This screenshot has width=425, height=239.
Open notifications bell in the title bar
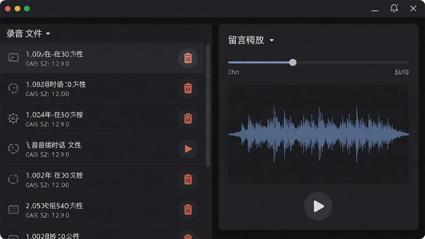point(394,8)
